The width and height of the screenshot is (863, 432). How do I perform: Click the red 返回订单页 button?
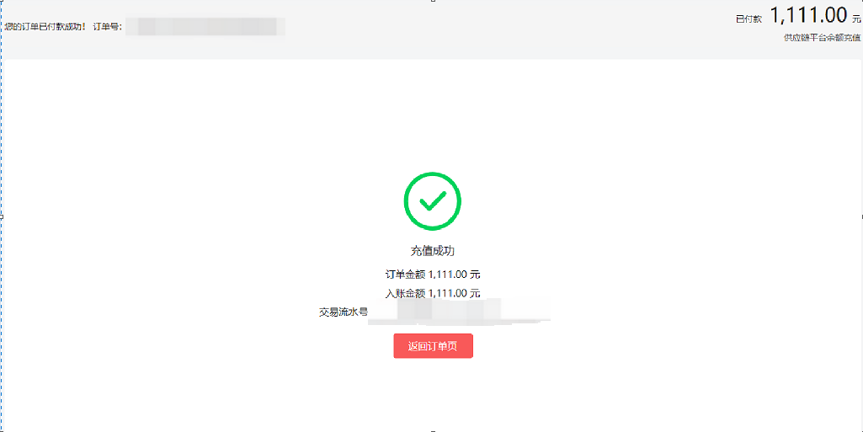pyautogui.click(x=433, y=346)
